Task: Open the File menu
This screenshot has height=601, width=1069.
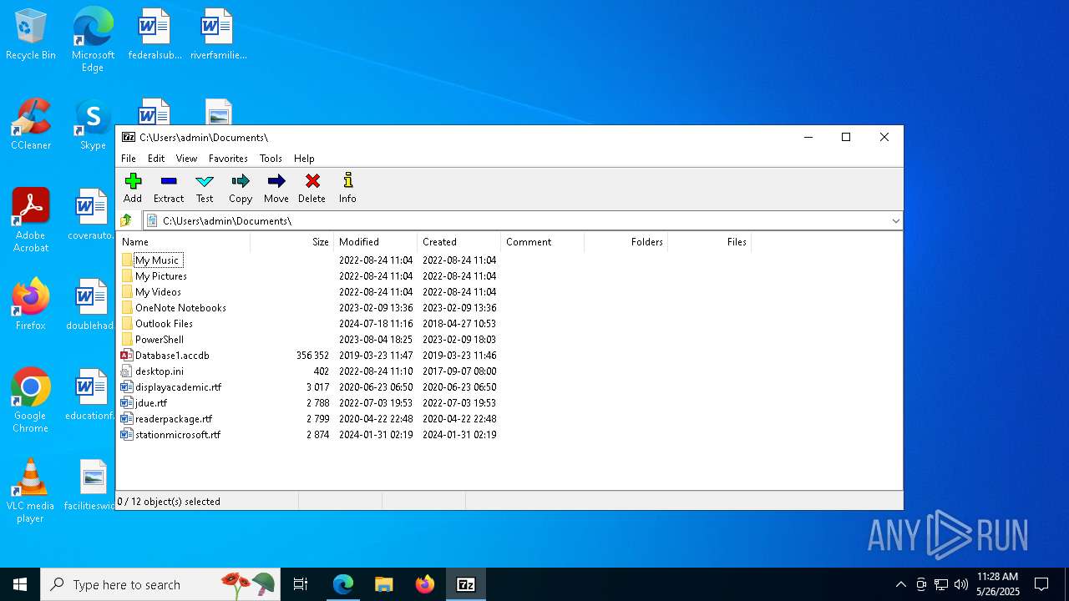Action: point(129,159)
